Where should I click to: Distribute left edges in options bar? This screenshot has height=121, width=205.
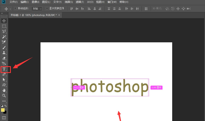coord(127,9)
